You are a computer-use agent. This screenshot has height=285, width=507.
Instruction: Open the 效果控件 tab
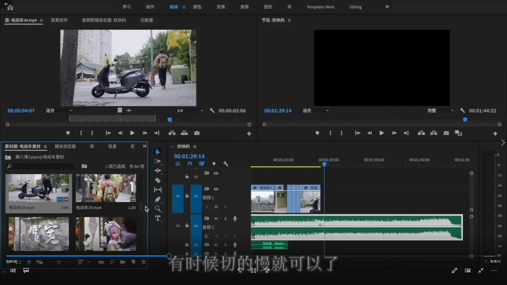coord(59,20)
